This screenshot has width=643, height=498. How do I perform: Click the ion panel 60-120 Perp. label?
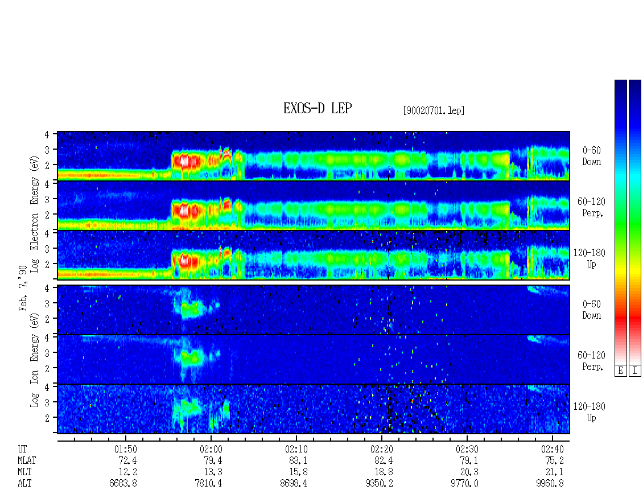pos(591,361)
